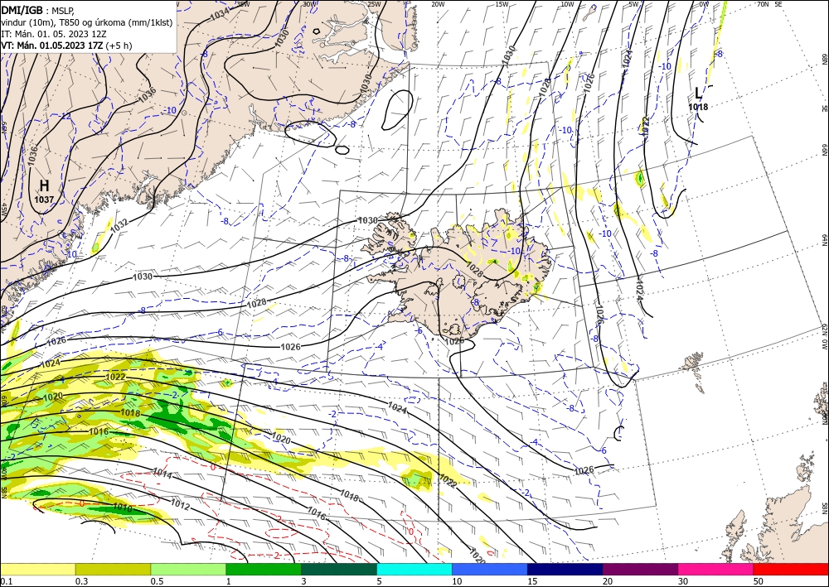
Task: Click the '10W' longitude label
Action: 567,4
